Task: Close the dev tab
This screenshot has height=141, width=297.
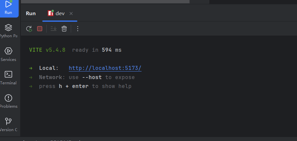Action: 71,14
